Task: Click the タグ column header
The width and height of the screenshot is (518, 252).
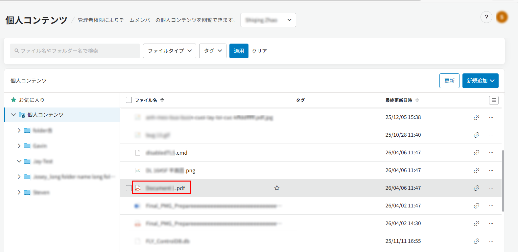Action: coord(300,100)
